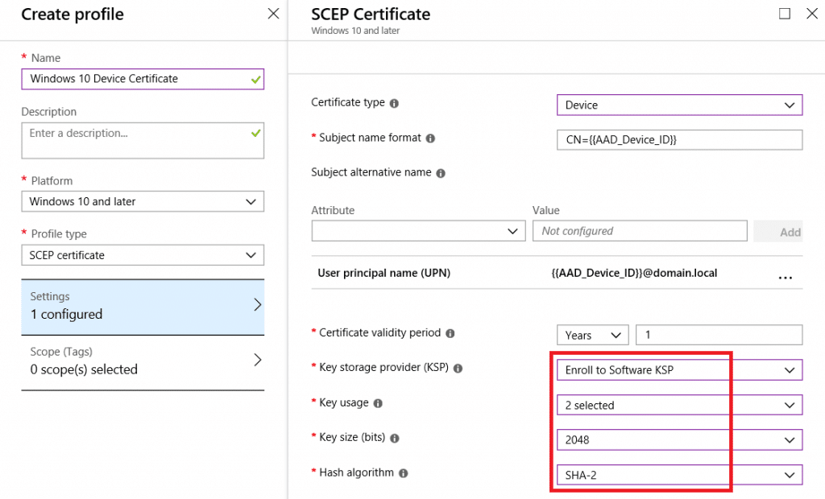Click the Name field containing Windows 10 Device Certificate
The height and width of the screenshot is (499, 825).
143,78
